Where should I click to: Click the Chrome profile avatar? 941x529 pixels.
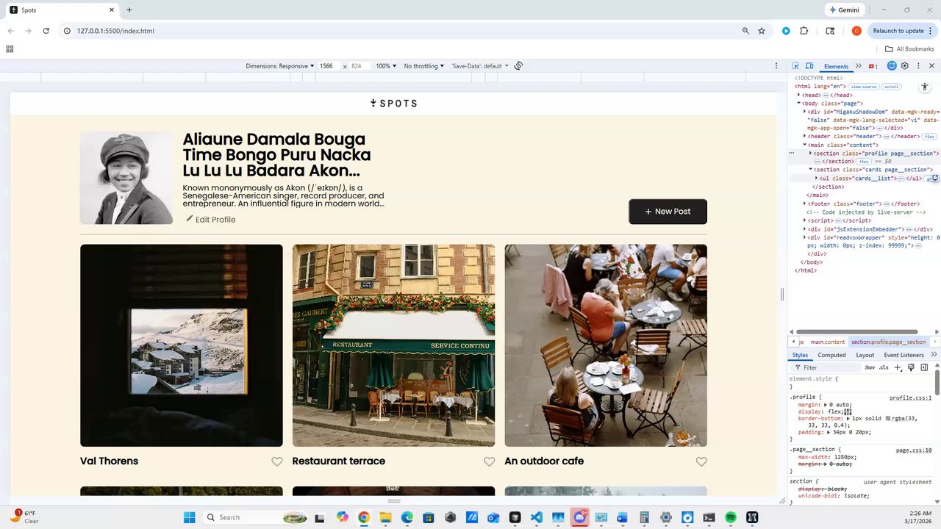[x=856, y=31]
